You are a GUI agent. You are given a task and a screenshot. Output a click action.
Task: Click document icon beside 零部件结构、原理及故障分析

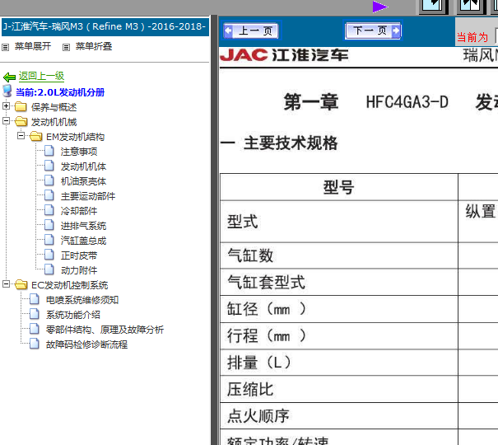[35, 329]
